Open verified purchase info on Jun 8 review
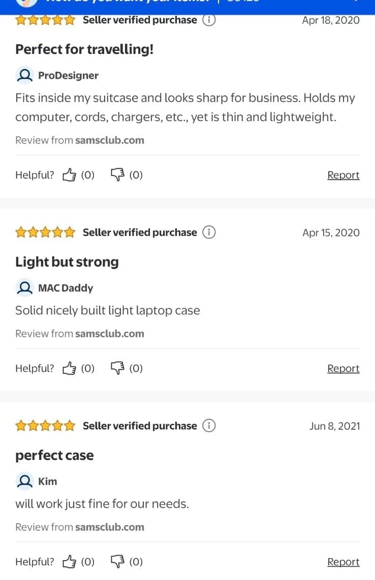The image size is (375, 580). click(x=209, y=426)
